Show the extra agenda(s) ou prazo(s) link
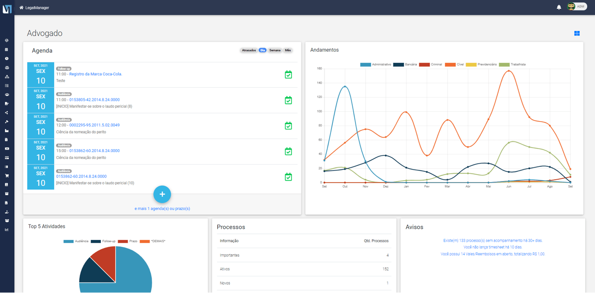The image size is (595, 293). click(x=162, y=208)
